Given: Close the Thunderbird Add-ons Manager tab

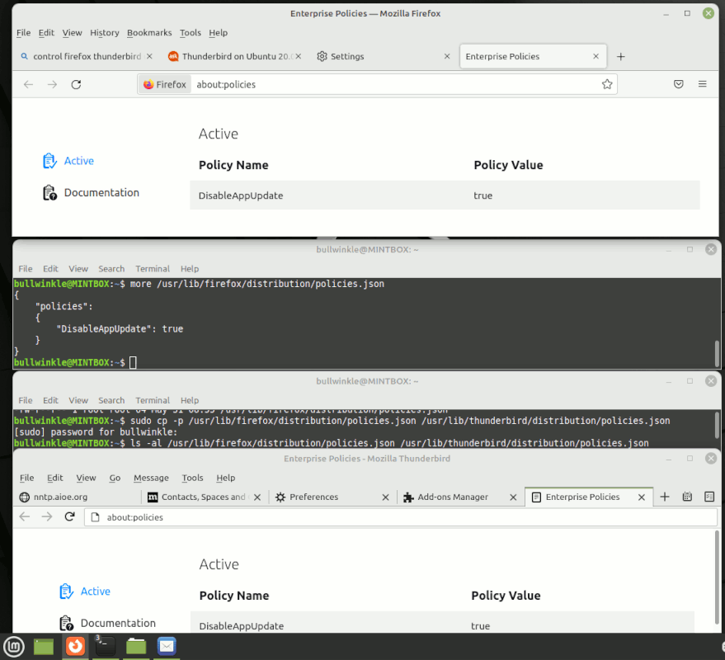Looking at the screenshot, I should point(513,497).
